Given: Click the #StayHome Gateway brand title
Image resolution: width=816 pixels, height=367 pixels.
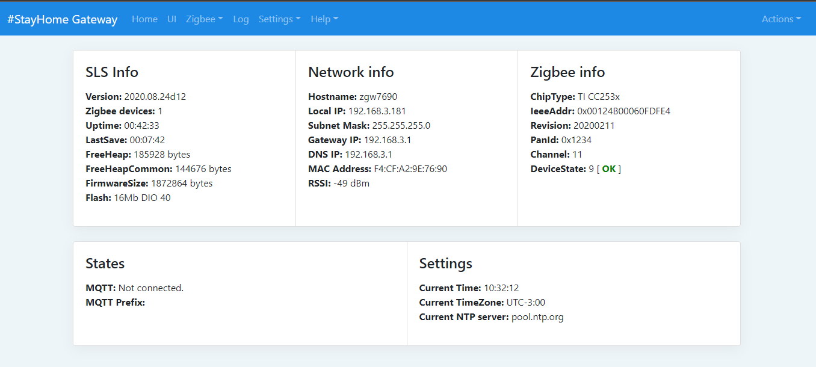Looking at the screenshot, I should click(62, 19).
